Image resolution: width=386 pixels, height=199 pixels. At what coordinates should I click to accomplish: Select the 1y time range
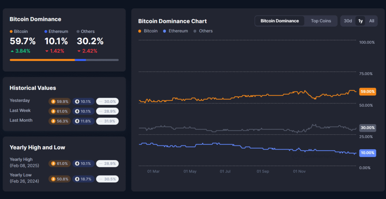point(360,21)
